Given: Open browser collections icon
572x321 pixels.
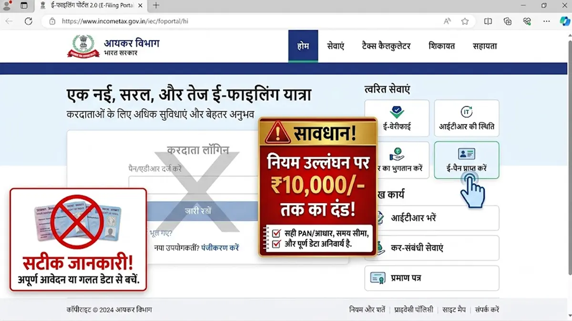Looking at the screenshot, I should pyautogui.click(x=508, y=21).
